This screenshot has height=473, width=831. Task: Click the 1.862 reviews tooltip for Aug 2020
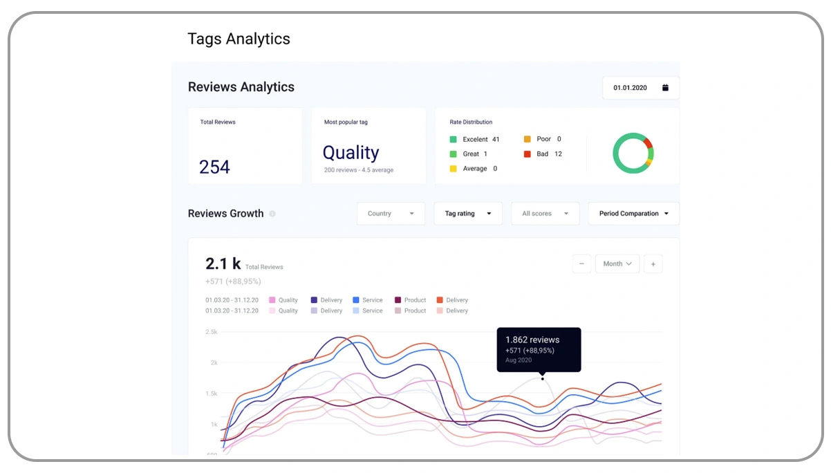tap(539, 349)
